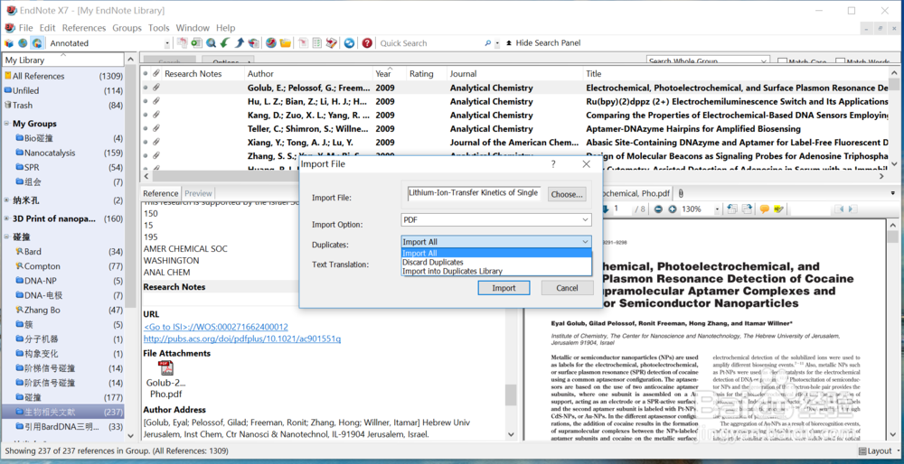This screenshot has width=904, height=464.
Task: Collapse the Duplicates Import All combo box
Action: pyautogui.click(x=585, y=242)
